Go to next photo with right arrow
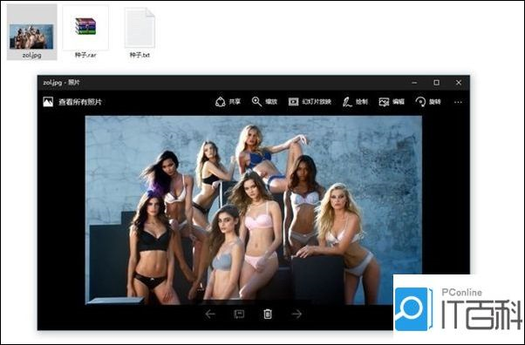Viewport: 525px width, 345px height. 297,314
